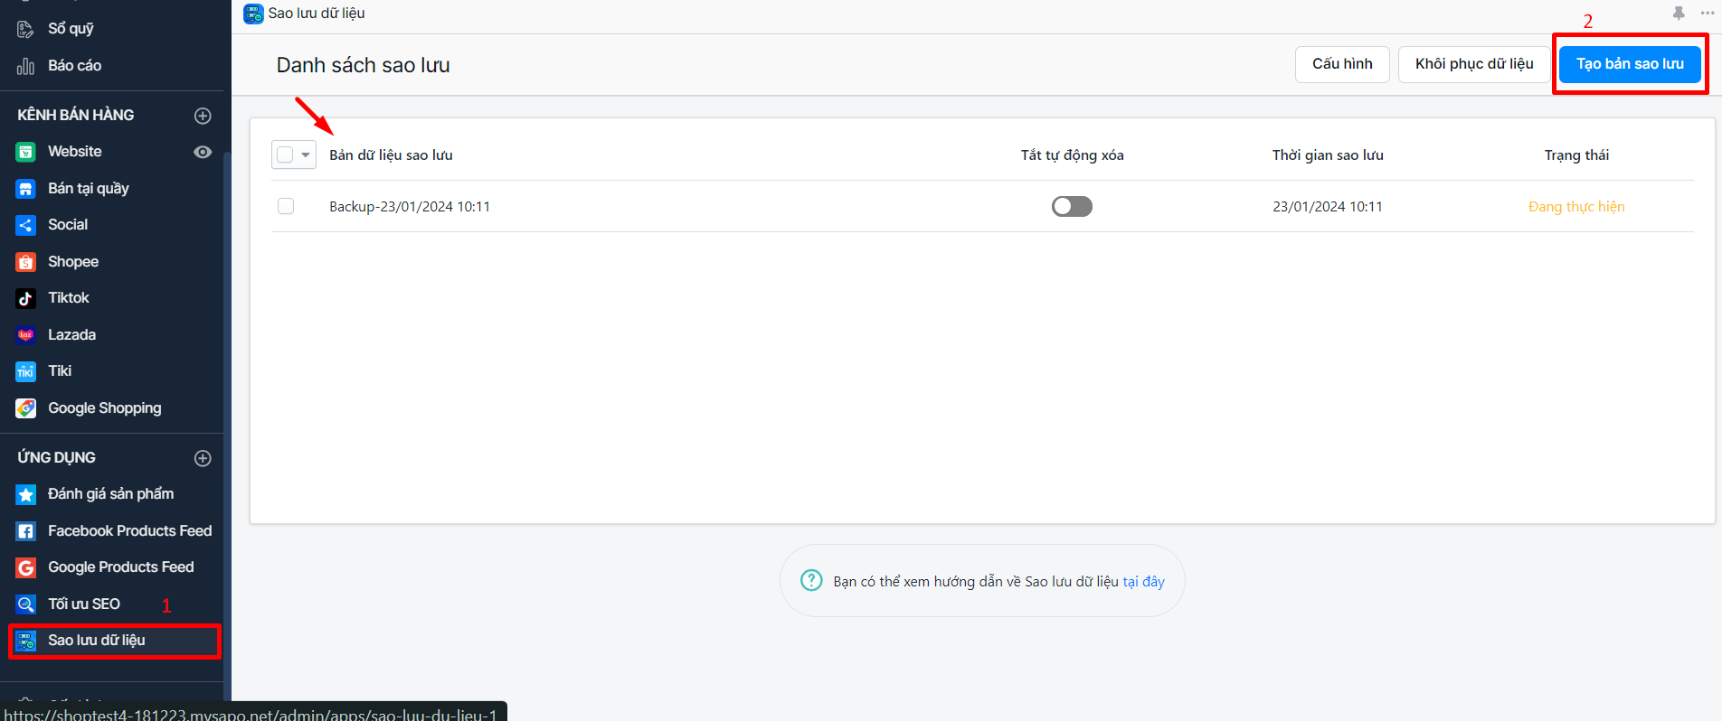The image size is (1722, 721).
Task: Toggle Website eye visibility icon
Action: pyautogui.click(x=203, y=152)
